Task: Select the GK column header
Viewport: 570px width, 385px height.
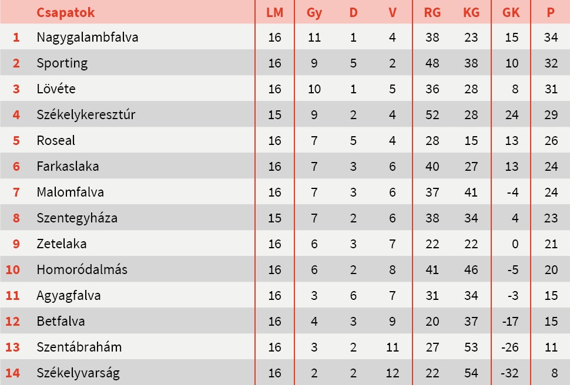Action: 511,12
